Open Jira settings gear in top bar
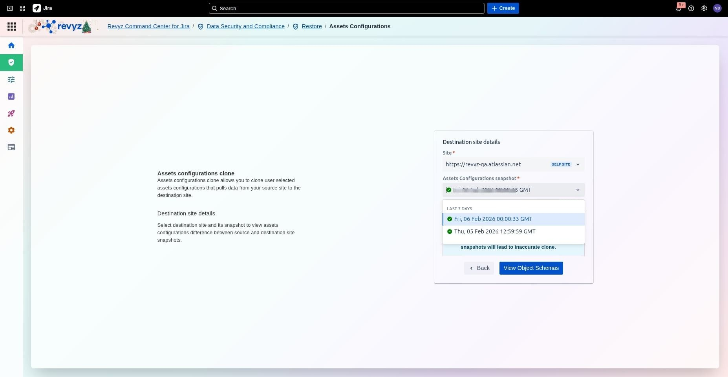Viewport: 728px width, 377px height. 704,8
